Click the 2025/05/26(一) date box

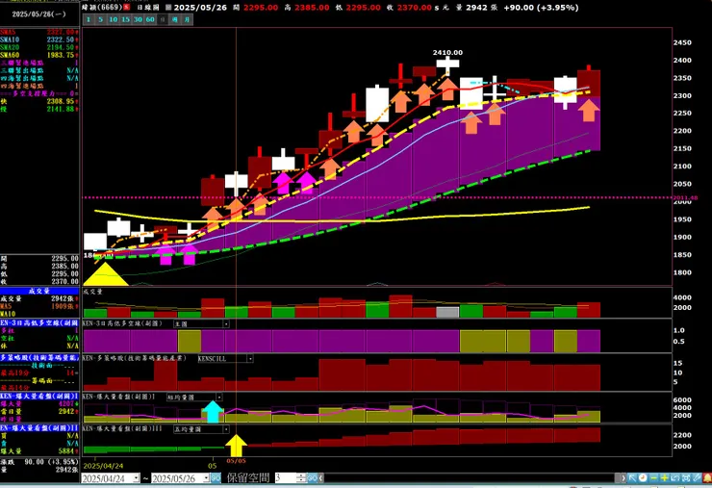coord(39,14)
